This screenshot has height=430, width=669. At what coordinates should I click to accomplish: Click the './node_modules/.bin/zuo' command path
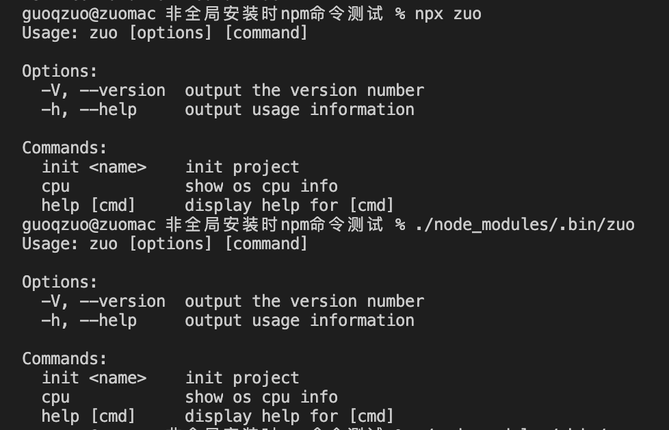coord(525,225)
